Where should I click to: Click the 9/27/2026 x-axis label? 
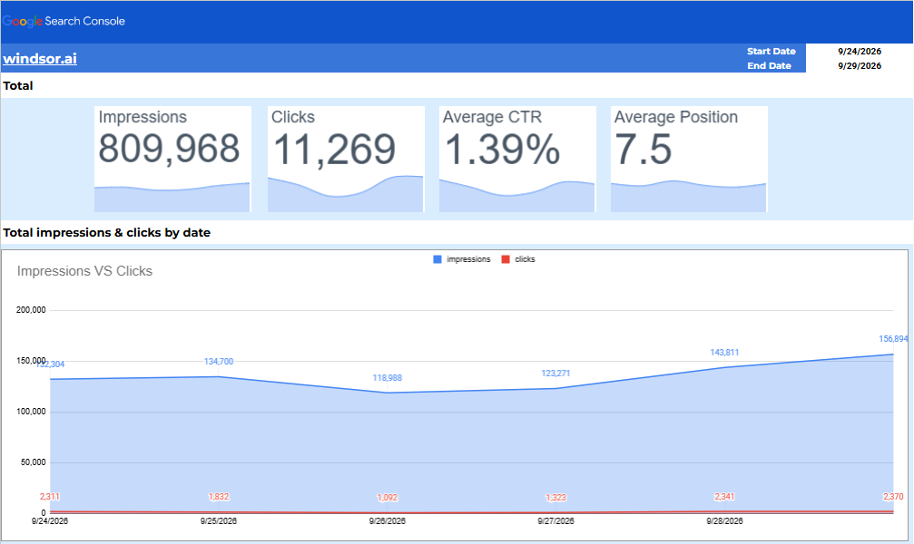coord(555,521)
